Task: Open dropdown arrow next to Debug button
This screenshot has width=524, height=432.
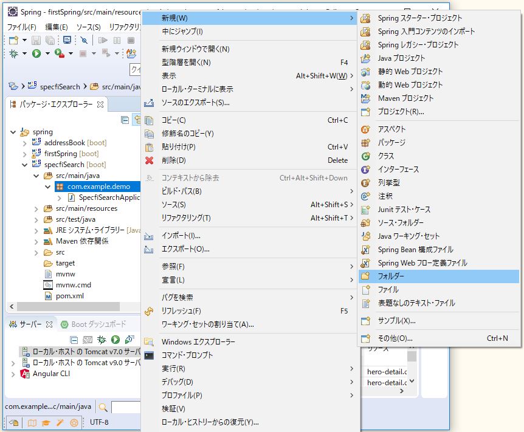Action: point(24,53)
